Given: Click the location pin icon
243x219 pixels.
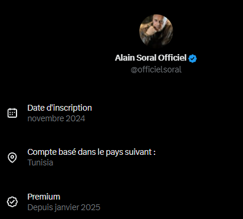Looking at the screenshot, I should [x=12, y=157].
